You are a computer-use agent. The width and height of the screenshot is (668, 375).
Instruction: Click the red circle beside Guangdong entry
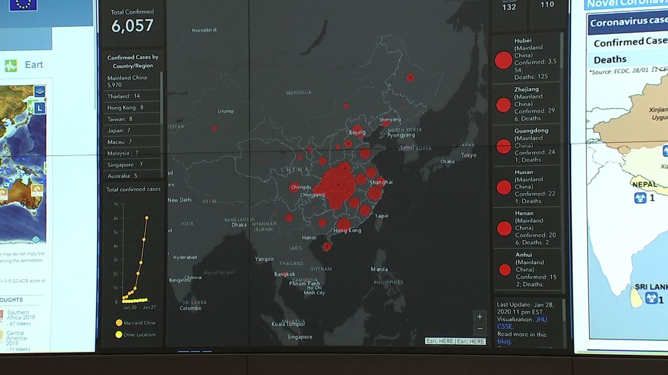(x=504, y=146)
